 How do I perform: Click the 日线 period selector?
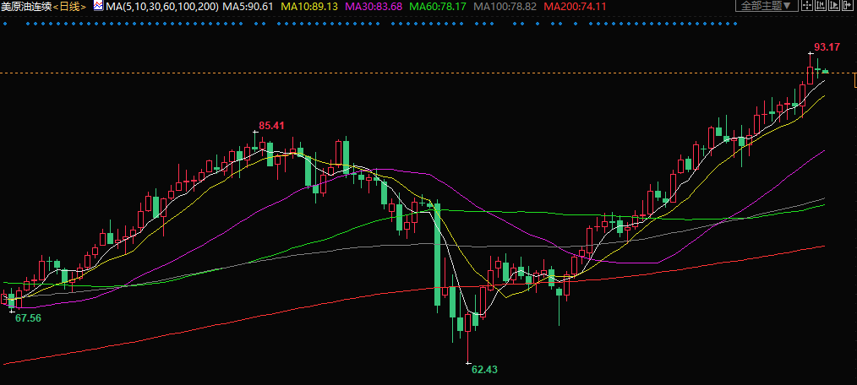tap(70, 7)
